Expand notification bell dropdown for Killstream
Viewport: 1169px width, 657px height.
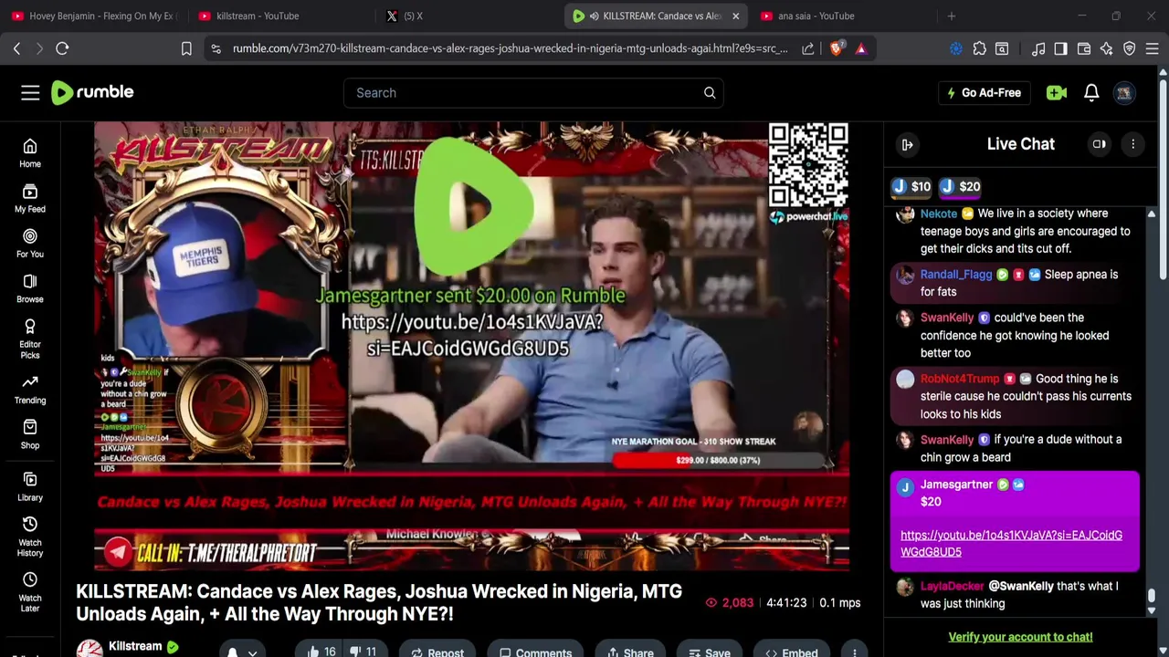(x=243, y=651)
